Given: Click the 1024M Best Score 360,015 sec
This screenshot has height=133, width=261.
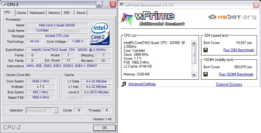Looking at the screenshot, I should point(243,67).
